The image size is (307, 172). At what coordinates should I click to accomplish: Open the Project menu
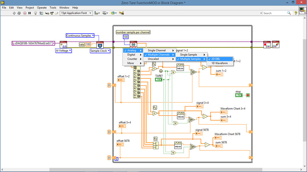(30, 8)
